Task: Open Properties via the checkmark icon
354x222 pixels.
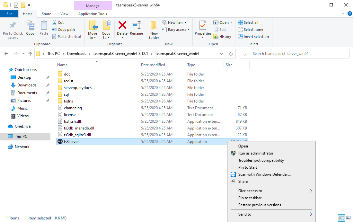Action: click(203, 25)
